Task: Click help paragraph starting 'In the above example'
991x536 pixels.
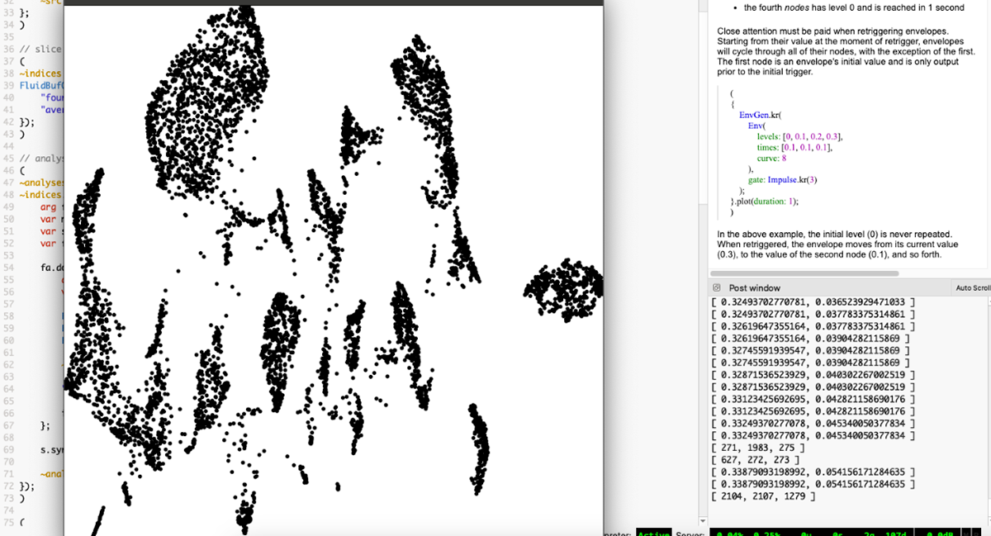Action: 837,244
